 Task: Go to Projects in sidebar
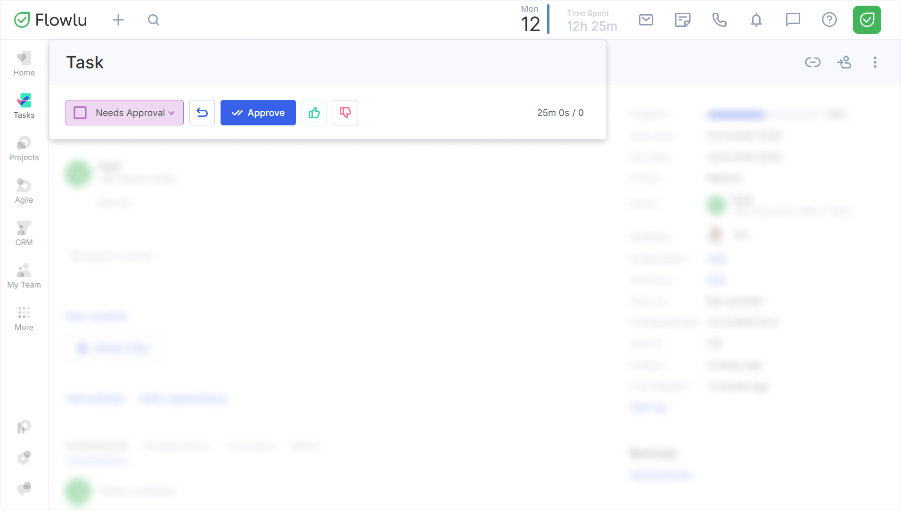(x=24, y=149)
